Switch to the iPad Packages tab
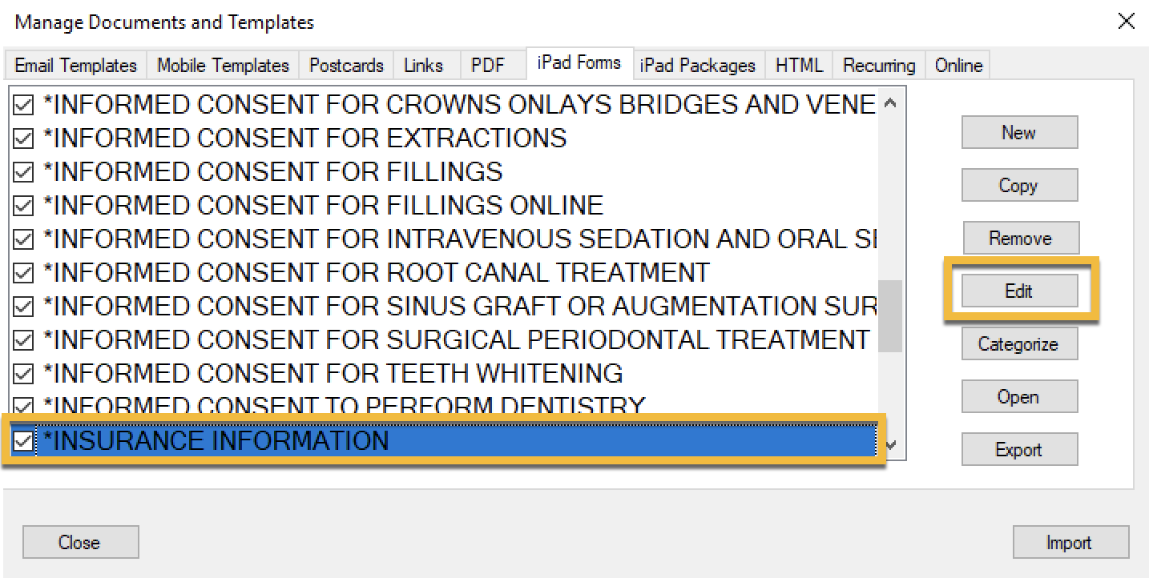This screenshot has height=578, width=1149. pos(698,66)
